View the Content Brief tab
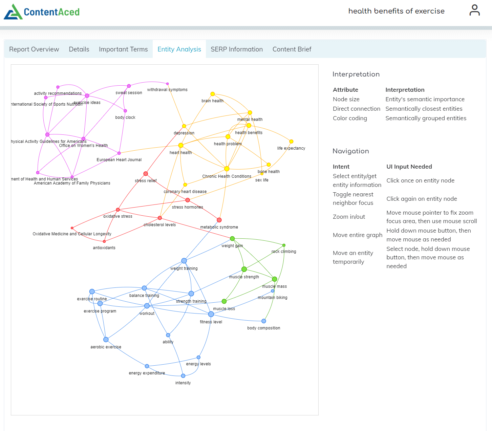The width and height of the screenshot is (492, 431). point(292,49)
